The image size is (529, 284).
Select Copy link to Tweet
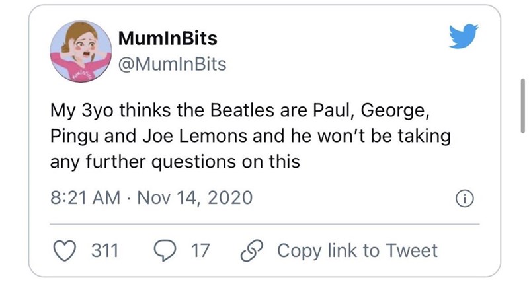coord(357,250)
